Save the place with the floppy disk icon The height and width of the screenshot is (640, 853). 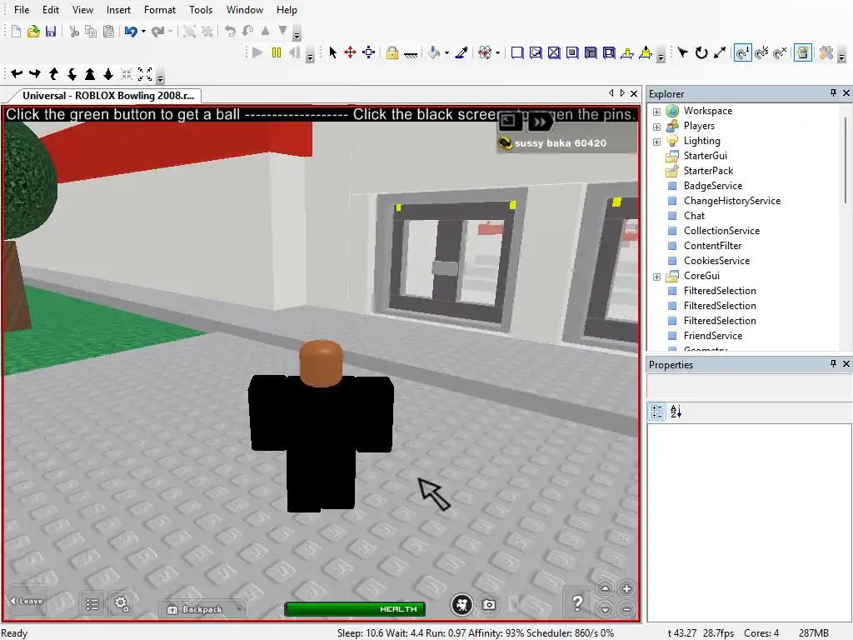point(51,32)
